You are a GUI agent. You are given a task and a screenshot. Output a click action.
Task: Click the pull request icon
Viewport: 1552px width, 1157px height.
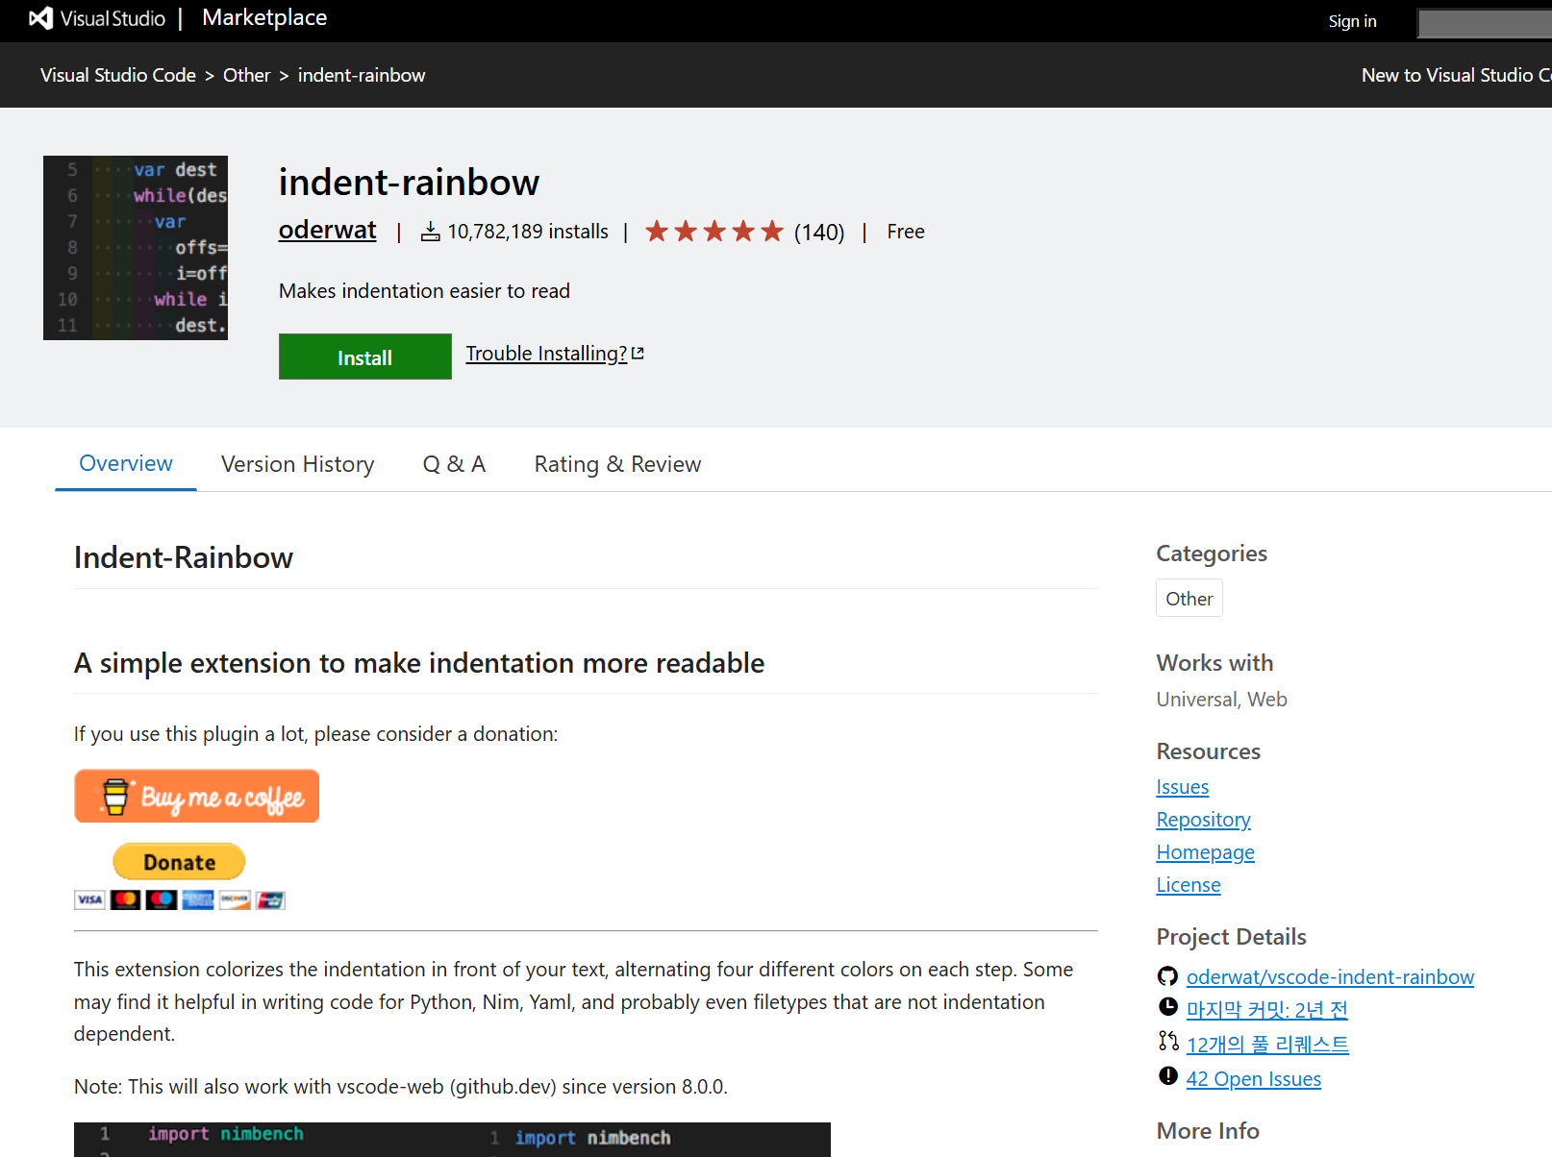tap(1168, 1041)
